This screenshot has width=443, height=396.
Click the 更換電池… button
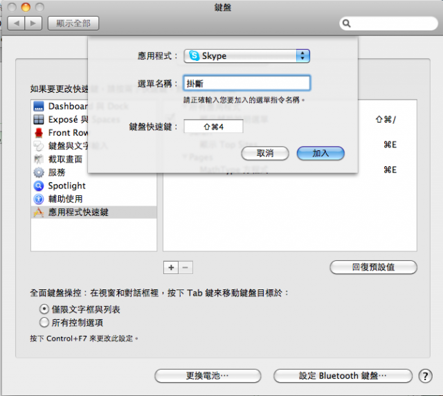coord(208,376)
